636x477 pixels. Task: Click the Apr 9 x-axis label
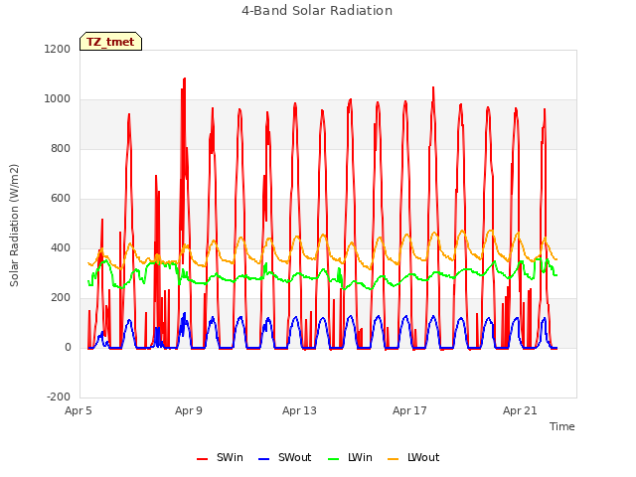pyautogui.click(x=189, y=410)
